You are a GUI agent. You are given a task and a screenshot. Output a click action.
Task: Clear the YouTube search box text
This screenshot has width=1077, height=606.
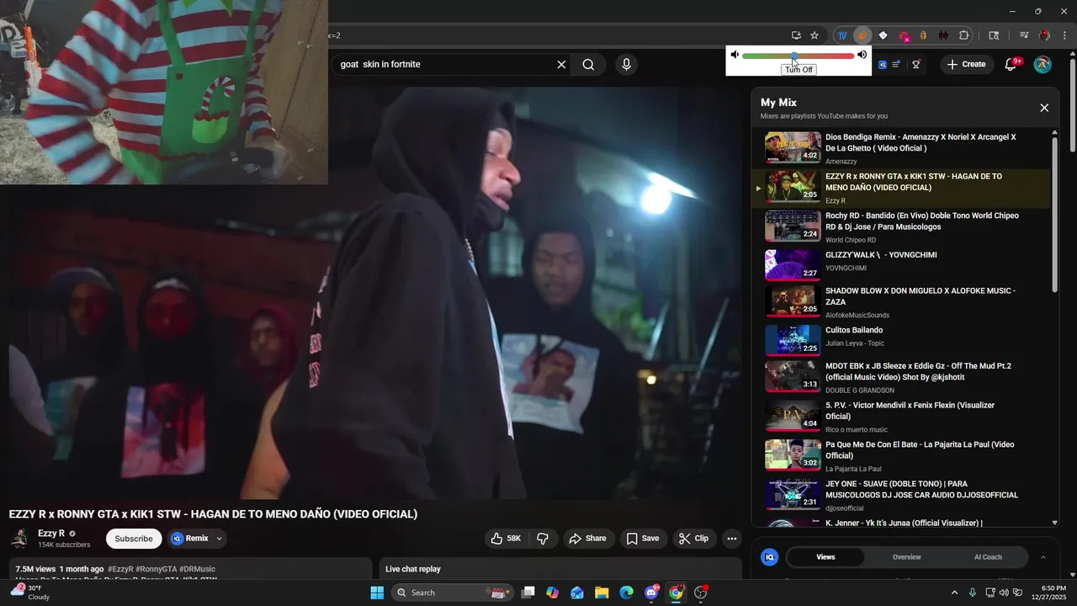561,65
